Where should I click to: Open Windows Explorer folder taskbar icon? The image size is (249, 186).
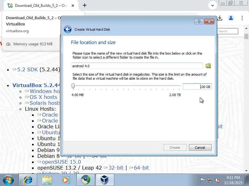pos(47,180)
